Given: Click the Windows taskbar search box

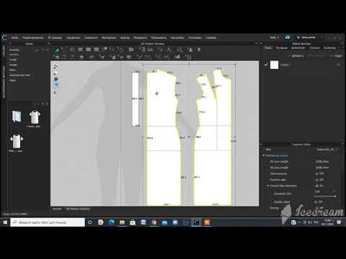Looking at the screenshot, I should pyautogui.click(x=48, y=222).
